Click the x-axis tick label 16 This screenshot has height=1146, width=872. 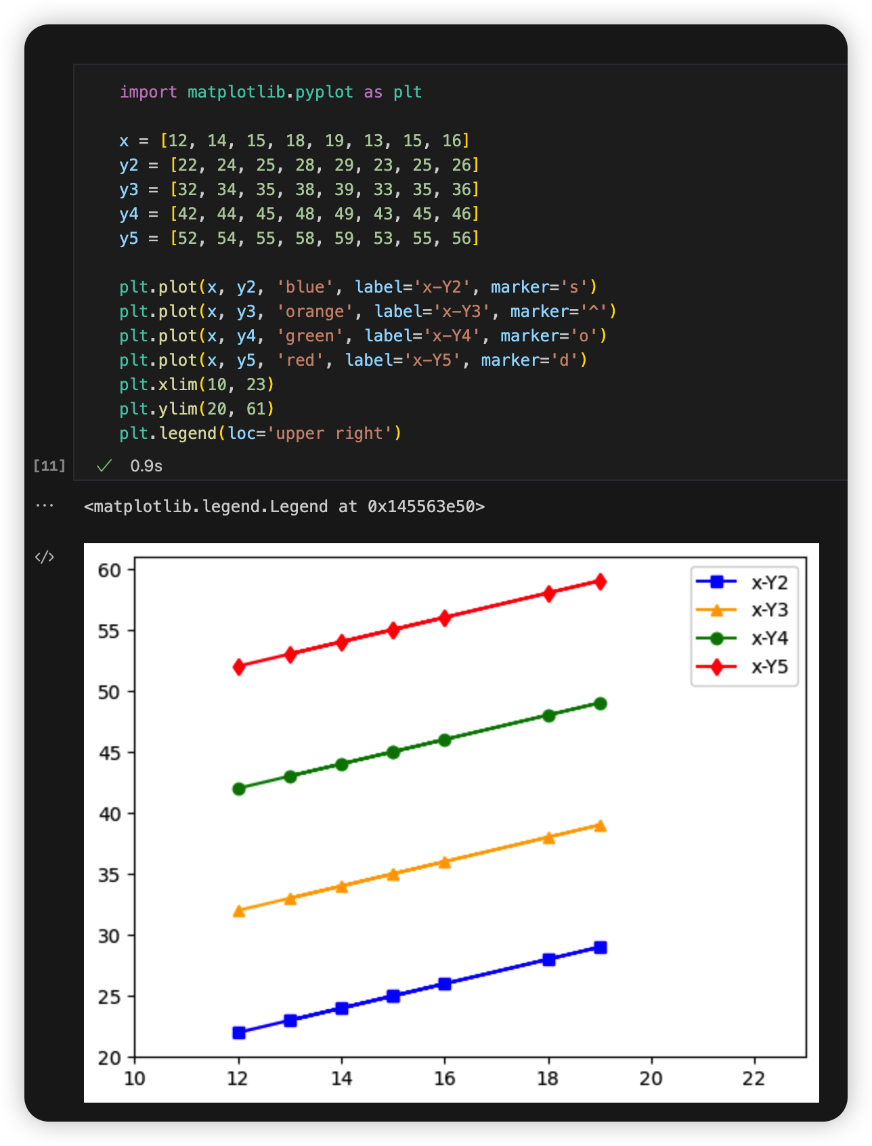tap(445, 1078)
